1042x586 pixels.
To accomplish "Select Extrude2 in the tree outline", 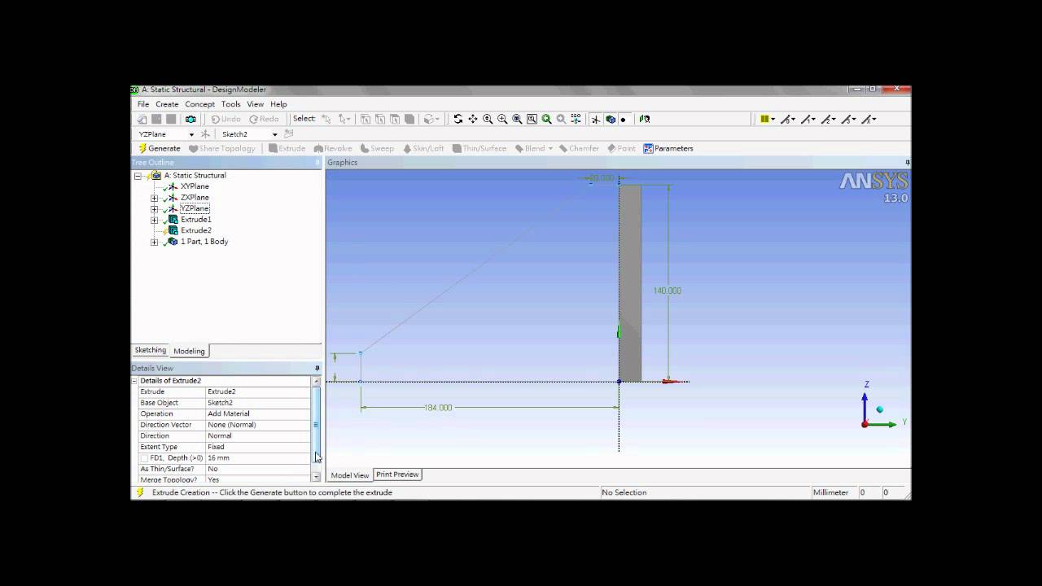I will (x=195, y=230).
